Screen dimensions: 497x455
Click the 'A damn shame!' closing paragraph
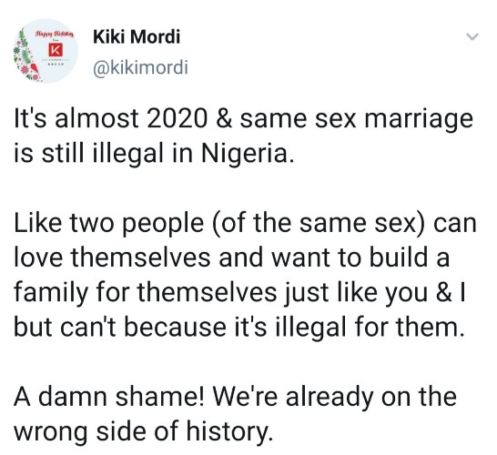tap(235, 413)
